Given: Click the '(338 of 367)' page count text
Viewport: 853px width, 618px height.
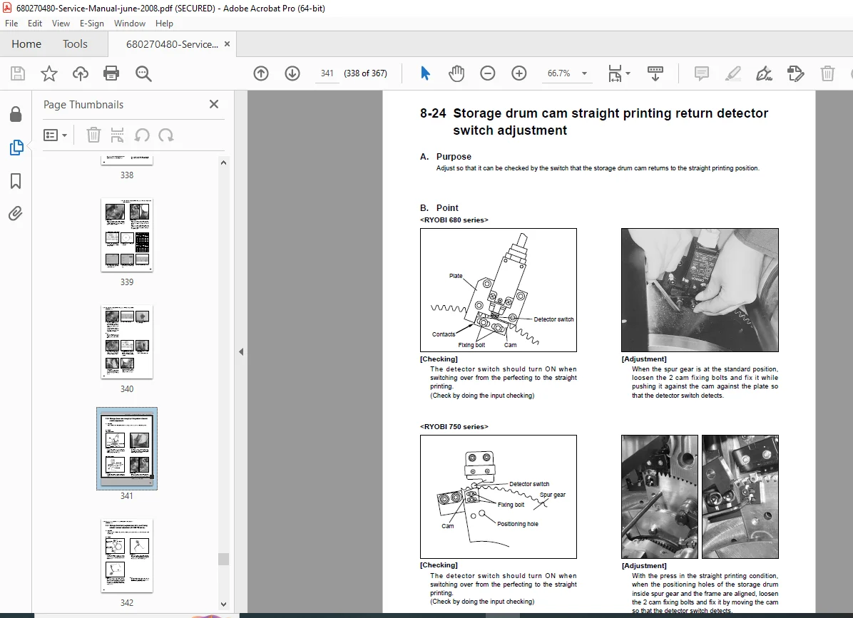Looking at the screenshot, I should point(366,73).
